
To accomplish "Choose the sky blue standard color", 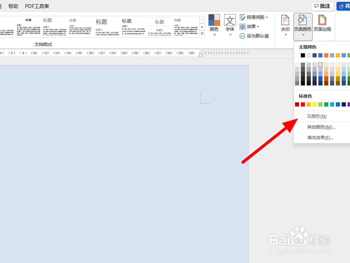I will click(x=332, y=104).
